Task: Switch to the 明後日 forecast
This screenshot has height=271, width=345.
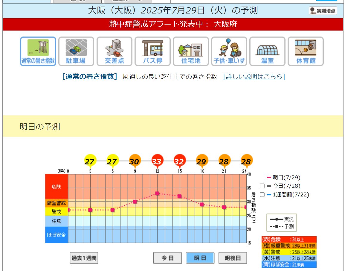Action: pyautogui.click(x=233, y=258)
